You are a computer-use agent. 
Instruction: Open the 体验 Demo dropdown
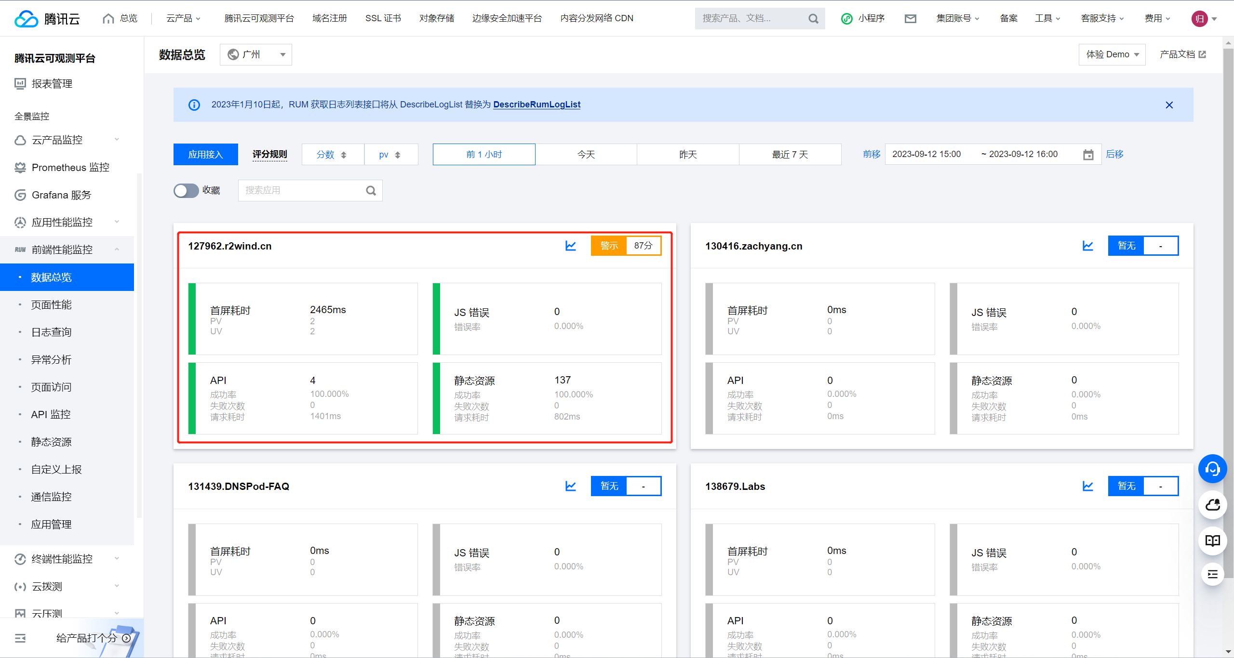[x=1112, y=54]
